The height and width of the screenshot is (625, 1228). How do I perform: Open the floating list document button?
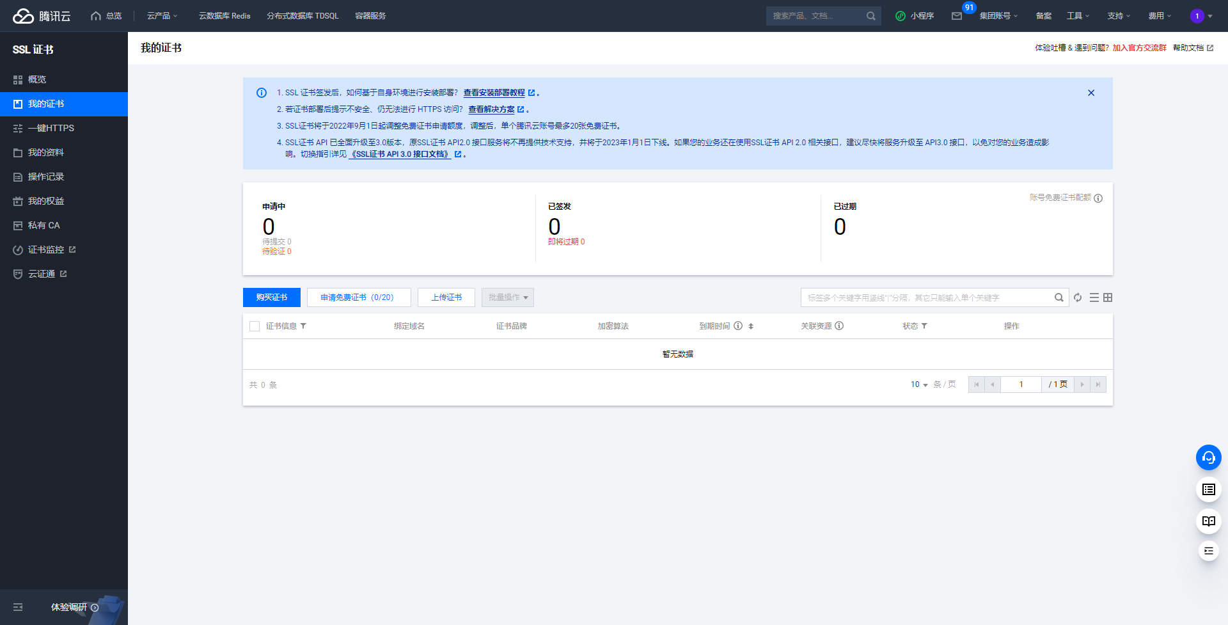coord(1209,489)
